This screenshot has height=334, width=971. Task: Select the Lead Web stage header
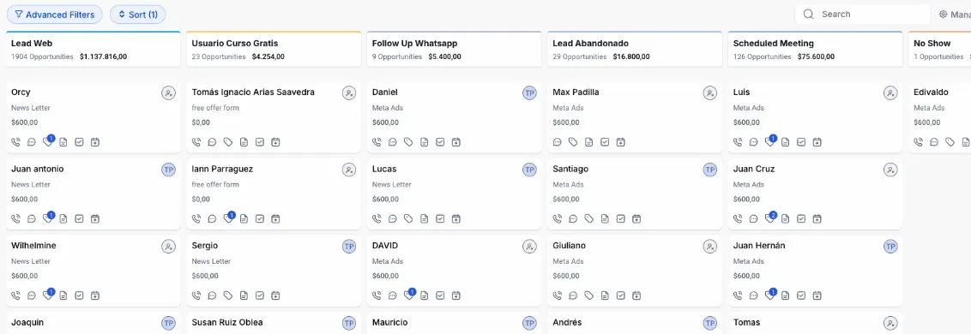[93, 50]
